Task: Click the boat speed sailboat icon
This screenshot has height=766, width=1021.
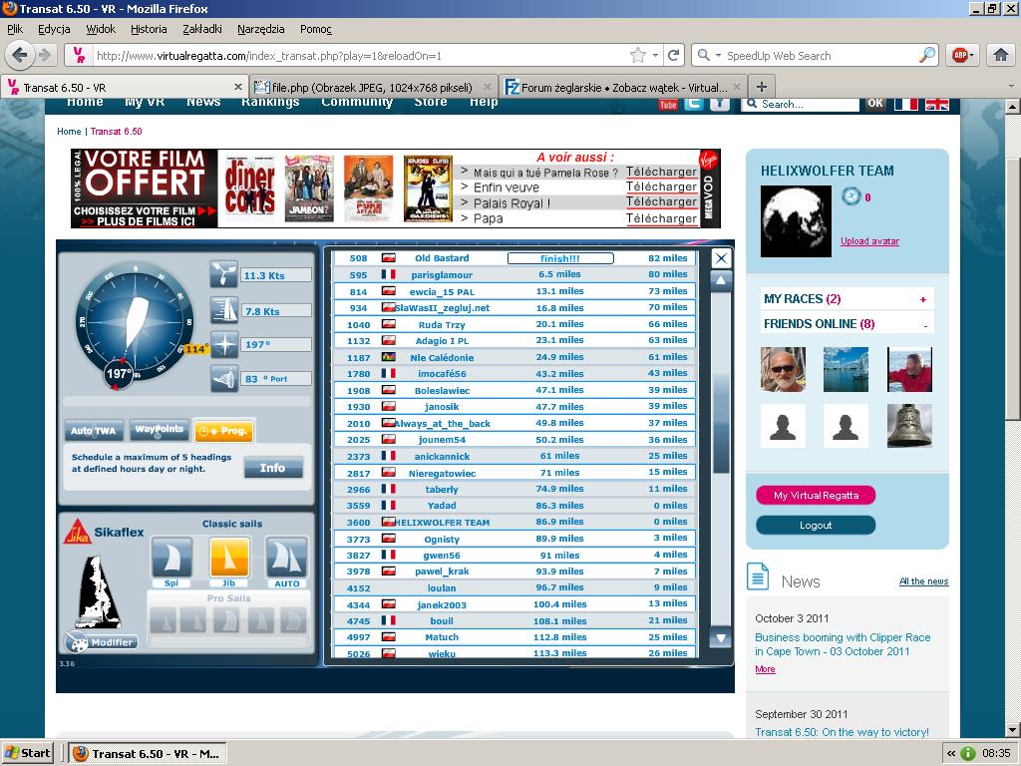Action: click(x=224, y=310)
